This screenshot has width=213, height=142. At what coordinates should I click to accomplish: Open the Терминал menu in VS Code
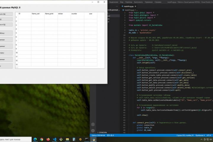[149, 2]
